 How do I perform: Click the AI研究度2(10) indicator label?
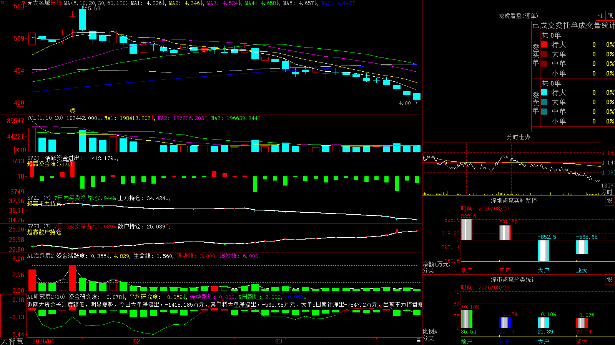tap(46, 297)
